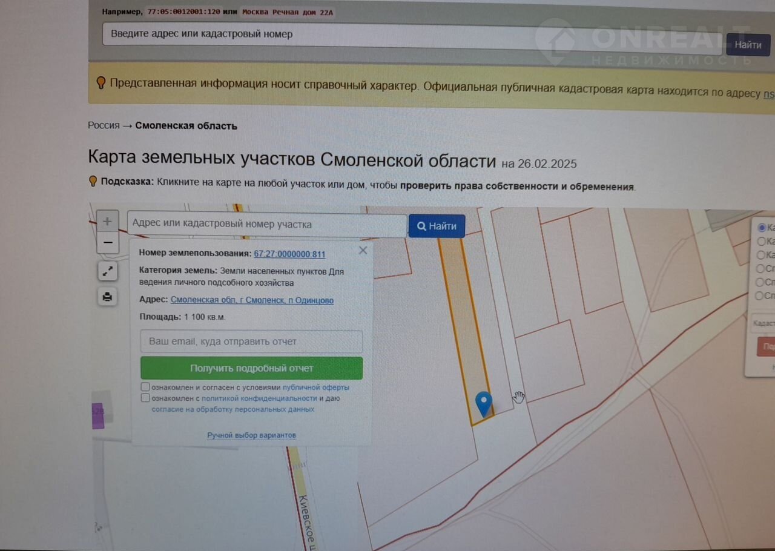Toggle fullscreen map view icon
The image size is (775, 551).
point(107,271)
